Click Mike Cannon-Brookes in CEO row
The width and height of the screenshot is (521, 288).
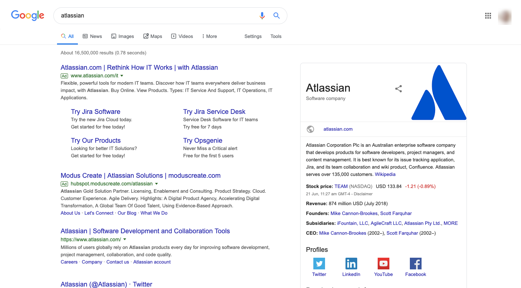pos(343,233)
